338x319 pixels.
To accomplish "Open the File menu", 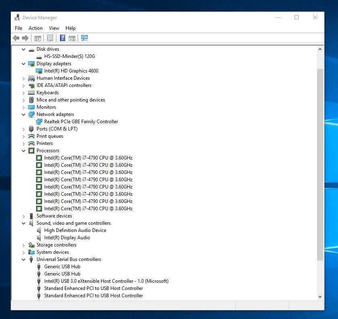I will click(19, 28).
